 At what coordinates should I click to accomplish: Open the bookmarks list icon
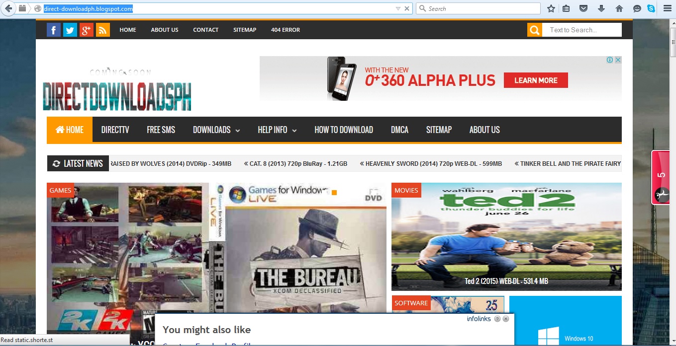pos(566,8)
